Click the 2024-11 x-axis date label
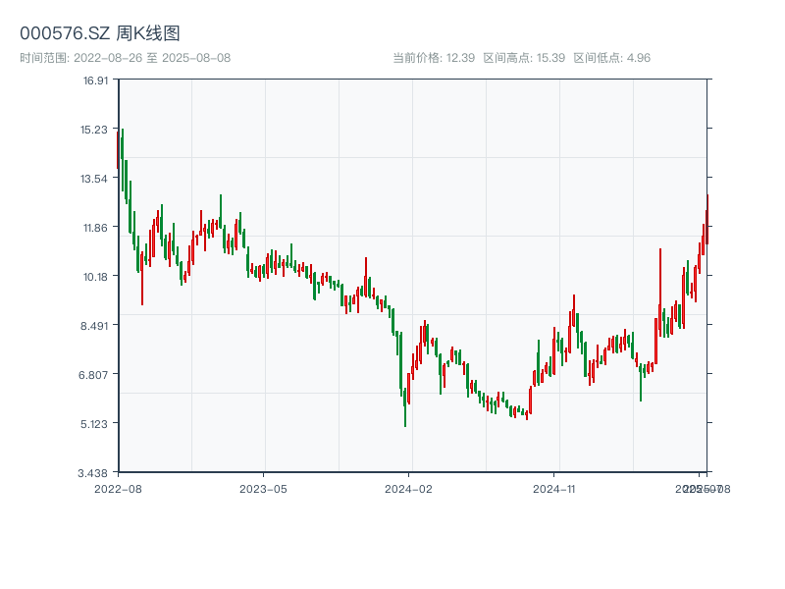 (x=555, y=488)
